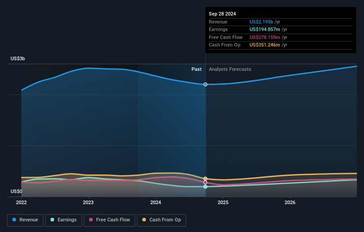The width and height of the screenshot is (364, 232).
Task: Toggle the Cash From Op legend button
Action: pos(161,220)
